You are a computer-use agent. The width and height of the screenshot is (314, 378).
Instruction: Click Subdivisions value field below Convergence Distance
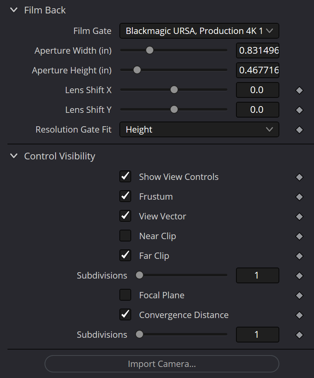pyautogui.click(x=257, y=335)
